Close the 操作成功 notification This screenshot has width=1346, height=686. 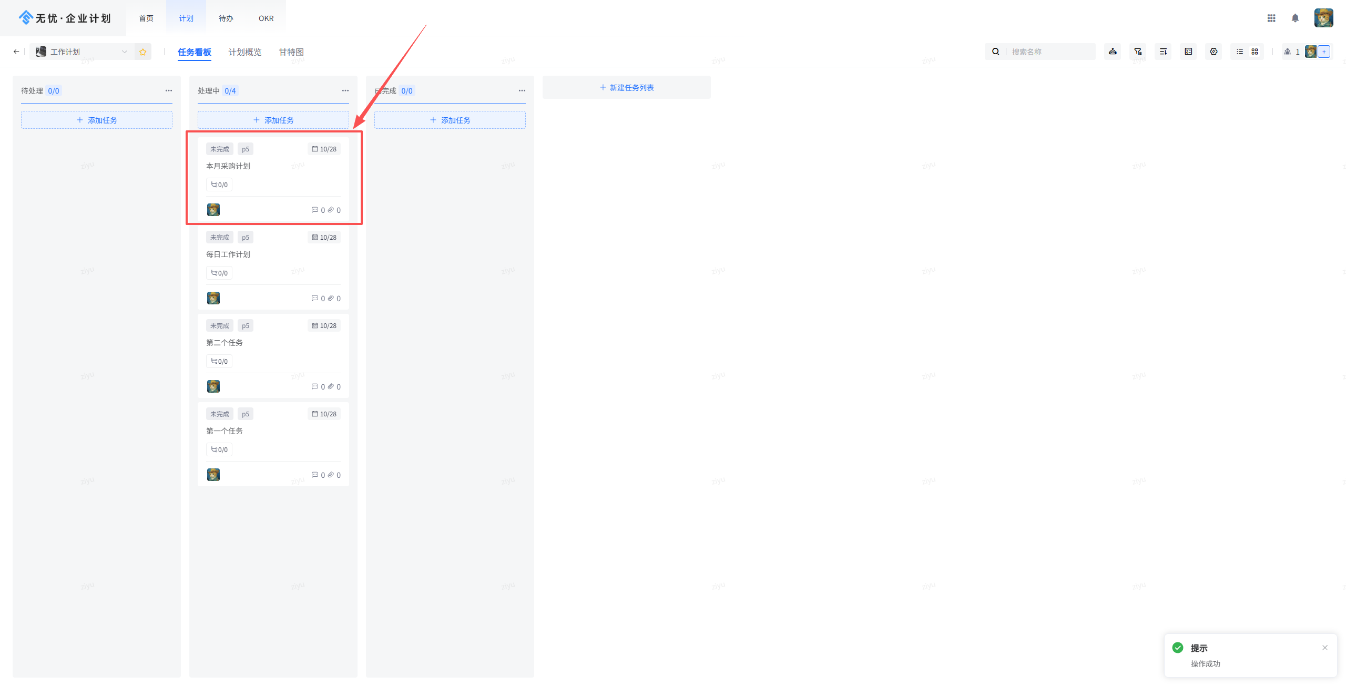(x=1325, y=648)
